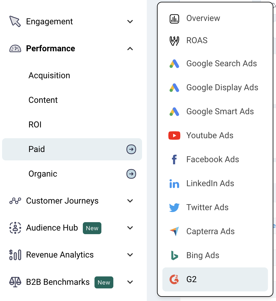Open Google Smart Ads report
The image size is (276, 301).
click(220, 112)
